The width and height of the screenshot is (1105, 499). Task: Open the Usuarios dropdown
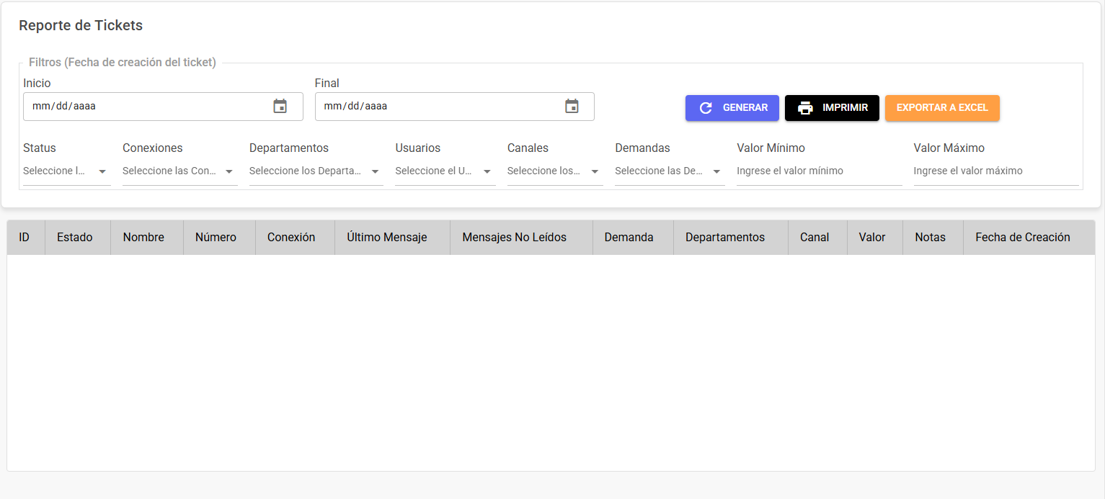coord(445,171)
